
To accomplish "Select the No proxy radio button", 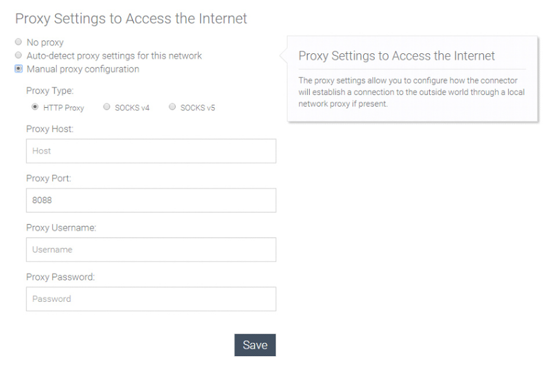I will click(x=18, y=42).
